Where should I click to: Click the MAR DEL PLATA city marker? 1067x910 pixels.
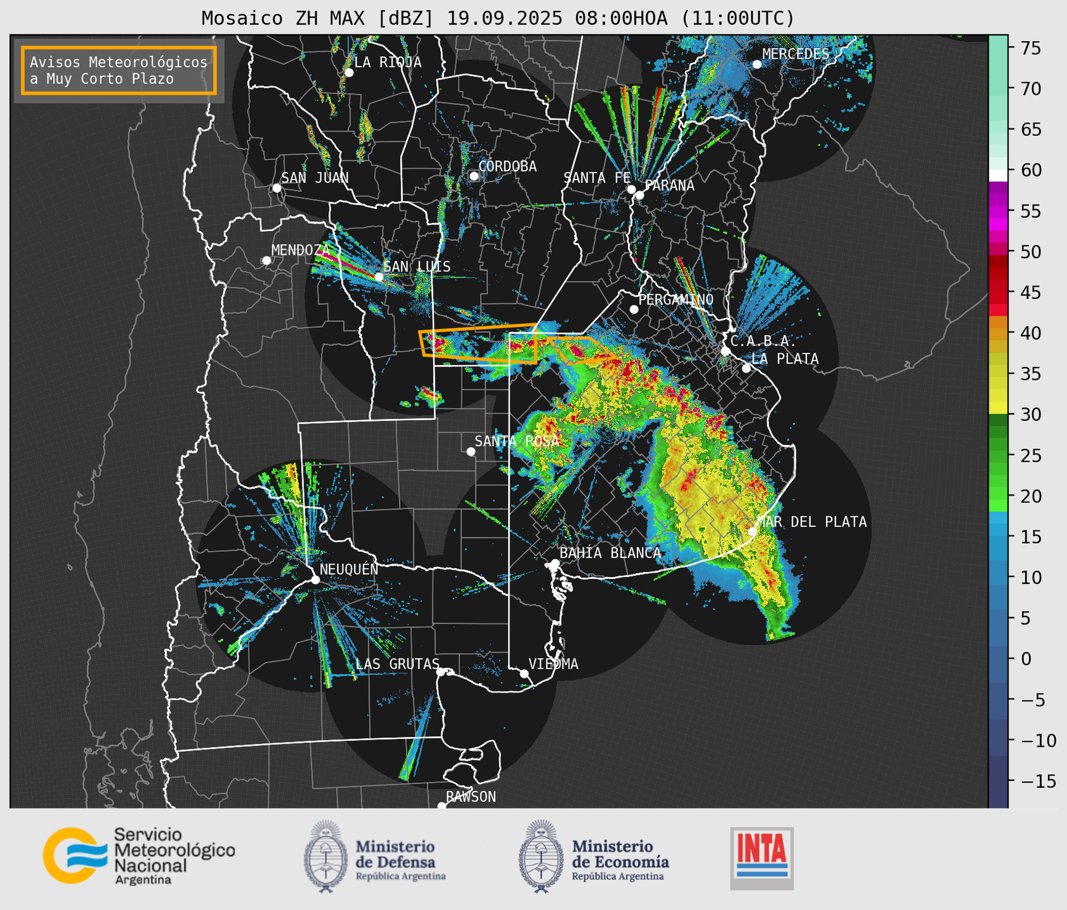[753, 531]
